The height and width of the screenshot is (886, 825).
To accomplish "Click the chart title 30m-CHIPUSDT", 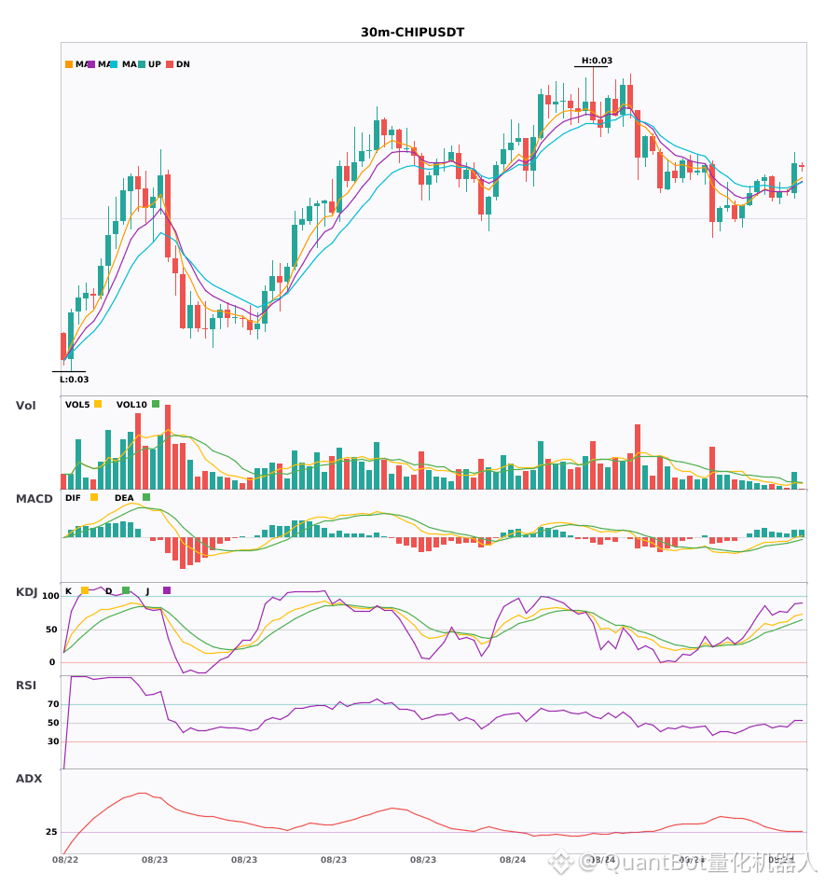I will click(412, 33).
